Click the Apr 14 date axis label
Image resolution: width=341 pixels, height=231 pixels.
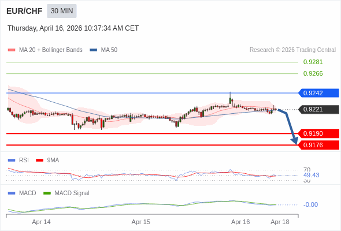[x=41, y=222]
